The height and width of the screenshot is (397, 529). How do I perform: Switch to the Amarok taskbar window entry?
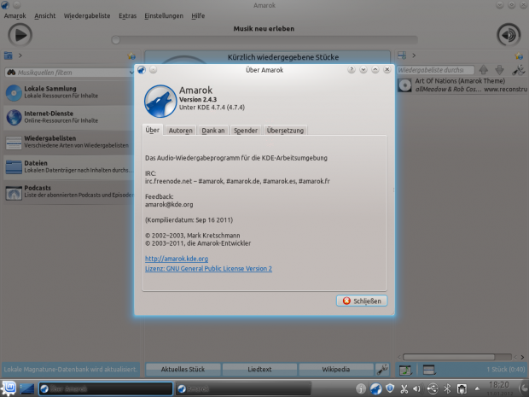click(243, 389)
